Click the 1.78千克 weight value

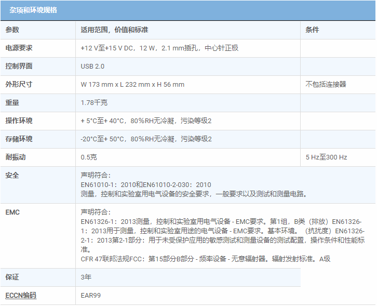[95, 103]
